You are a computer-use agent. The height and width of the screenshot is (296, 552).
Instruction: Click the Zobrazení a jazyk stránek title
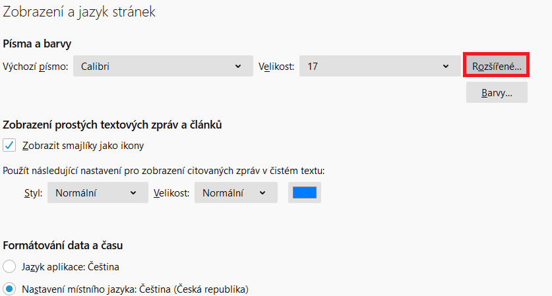[x=79, y=12]
